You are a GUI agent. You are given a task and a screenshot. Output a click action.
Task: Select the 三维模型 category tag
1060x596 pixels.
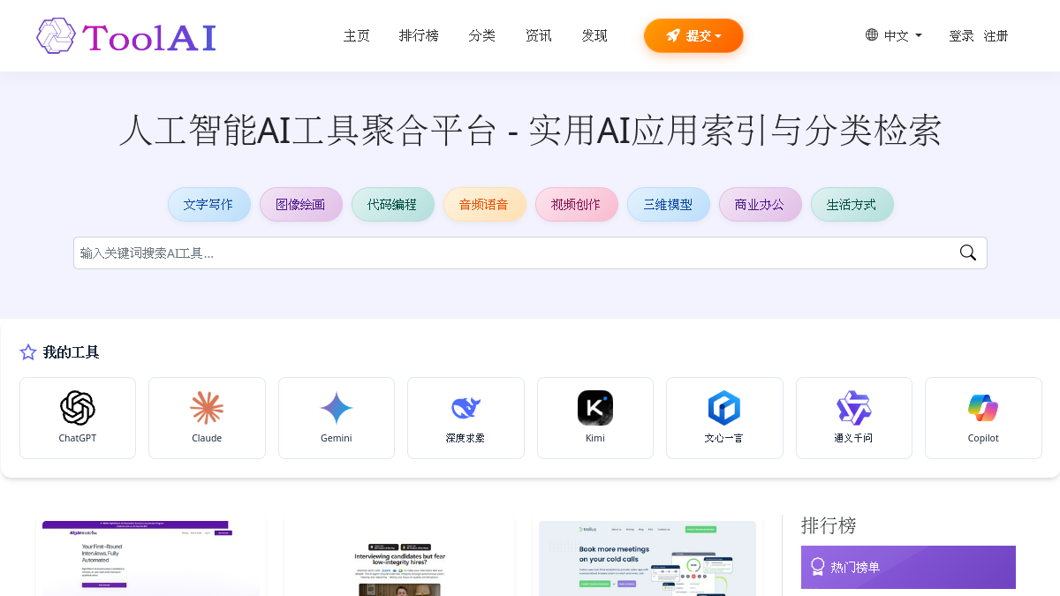coord(668,204)
